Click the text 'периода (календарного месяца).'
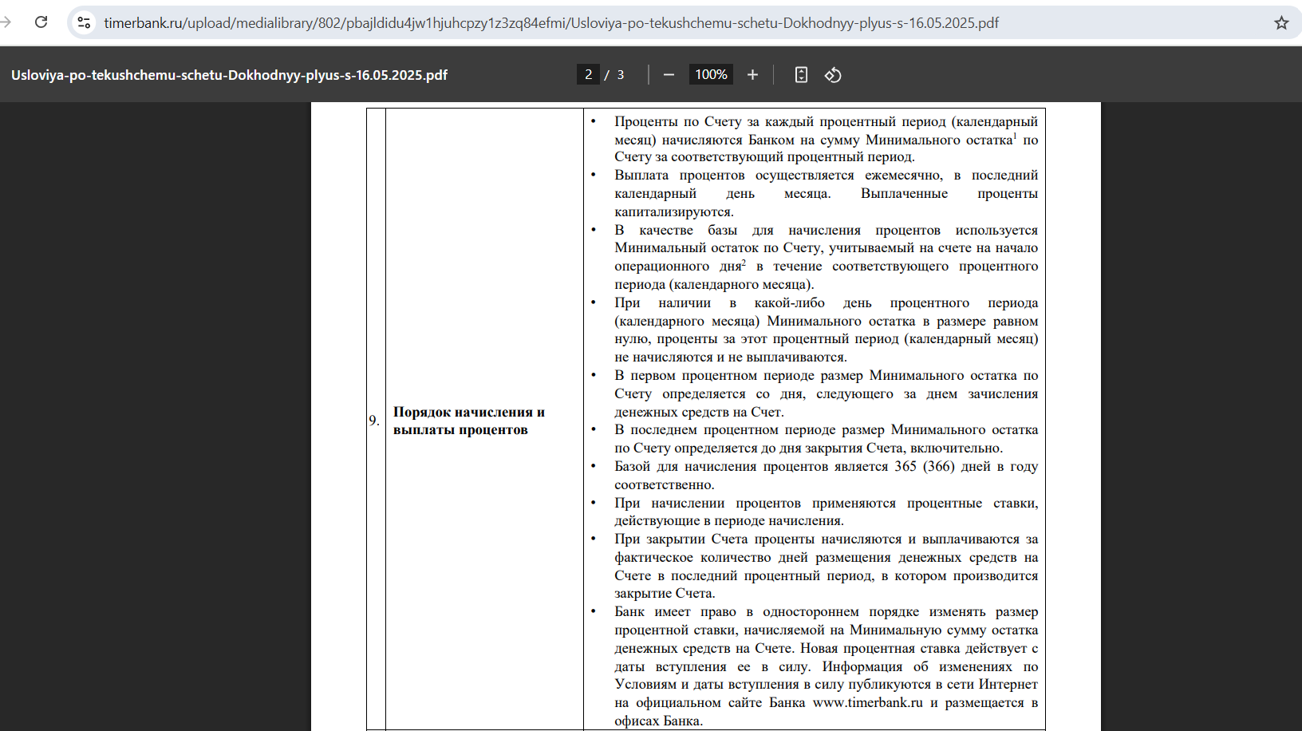The height and width of the screenshot is (731, 1302). coord(714,284)
